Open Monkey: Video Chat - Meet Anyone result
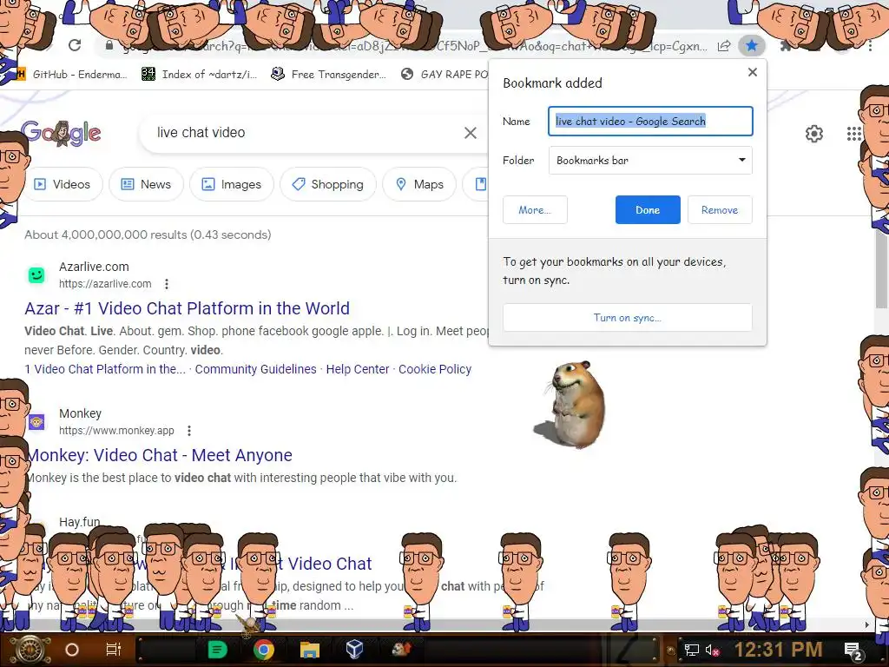 tap(160, 455)
